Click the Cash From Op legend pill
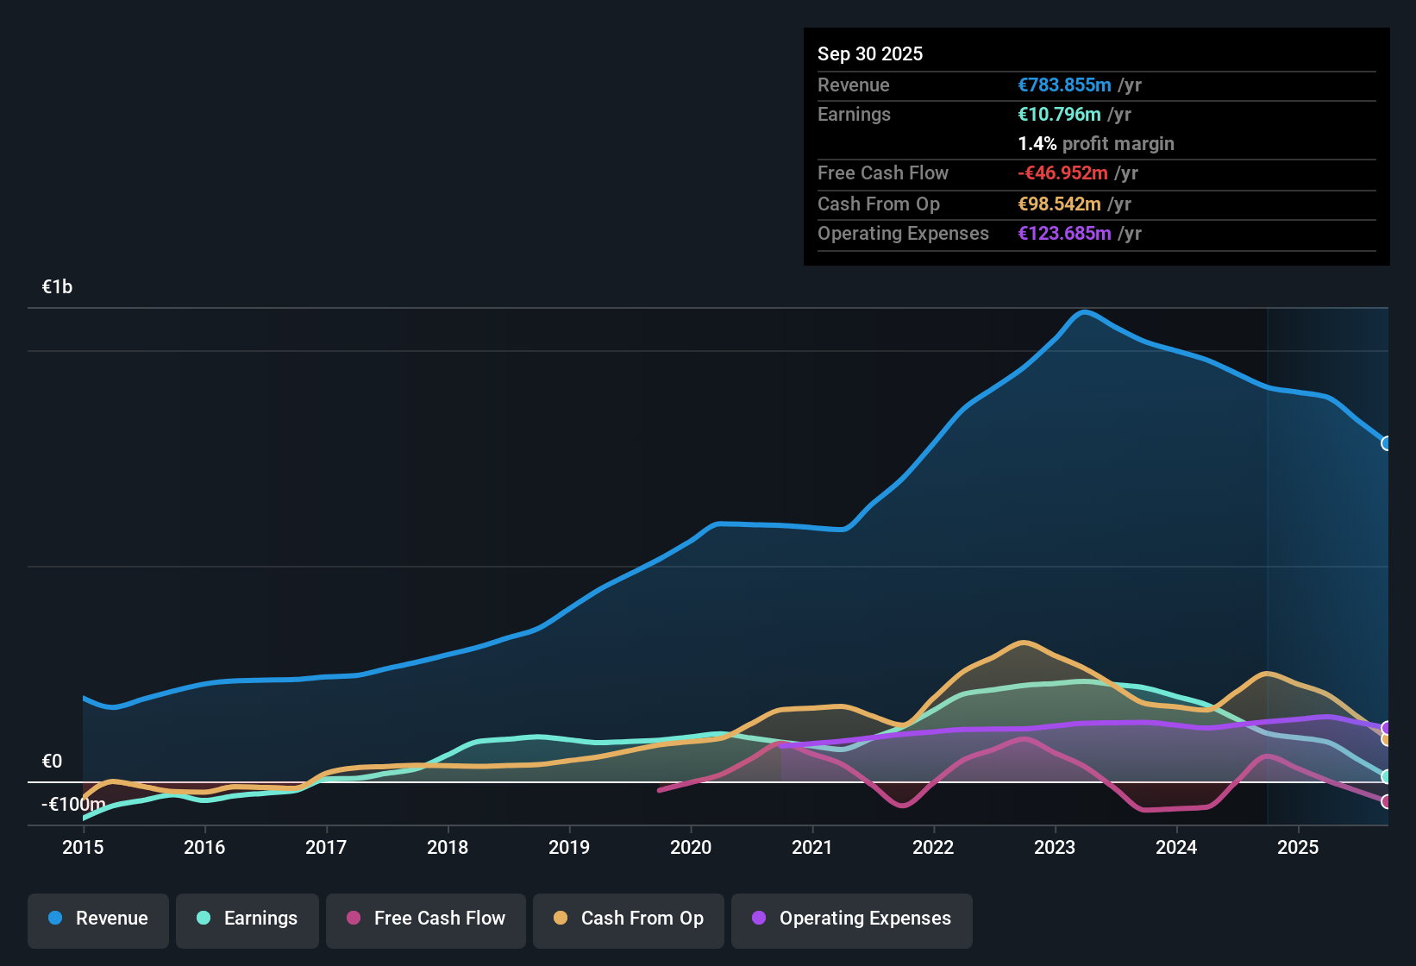 click(x=628, y=919)
